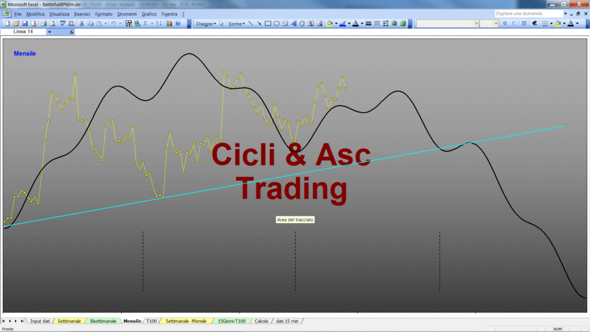The width and height of the screenshot is (590, 332).
Task: Click the drawing Fill Color bucket
Action: (330, 23)
